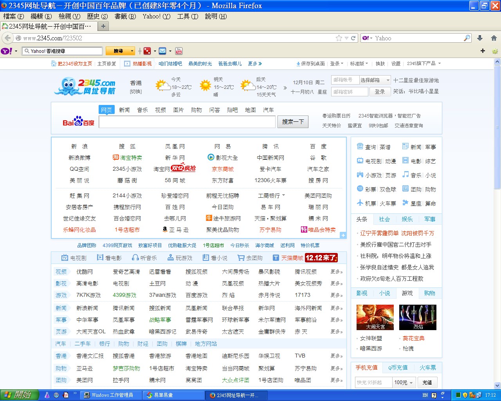Switch to the 音乐 search tab
This screenshot has height=401, width=501.
[142, 110]
